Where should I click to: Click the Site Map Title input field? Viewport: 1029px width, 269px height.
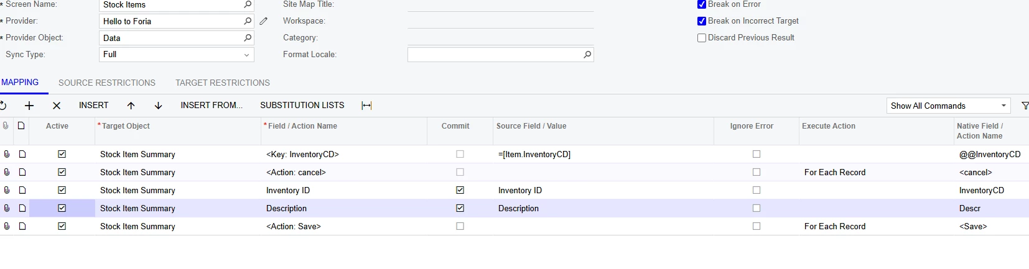tap(500, 5)
